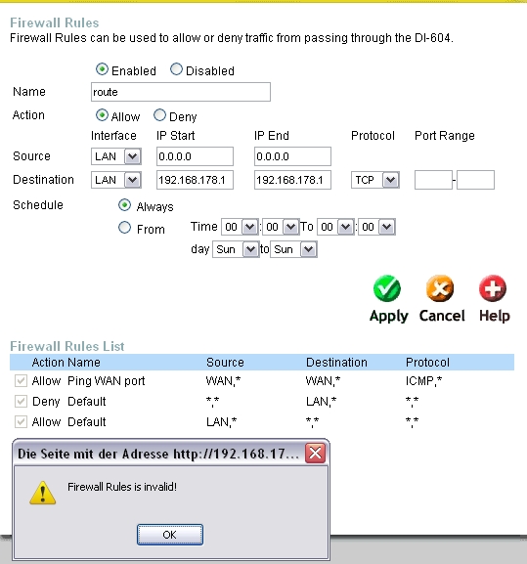
Task: Choose the Allow action radio button
Action: tap(102, 115)
